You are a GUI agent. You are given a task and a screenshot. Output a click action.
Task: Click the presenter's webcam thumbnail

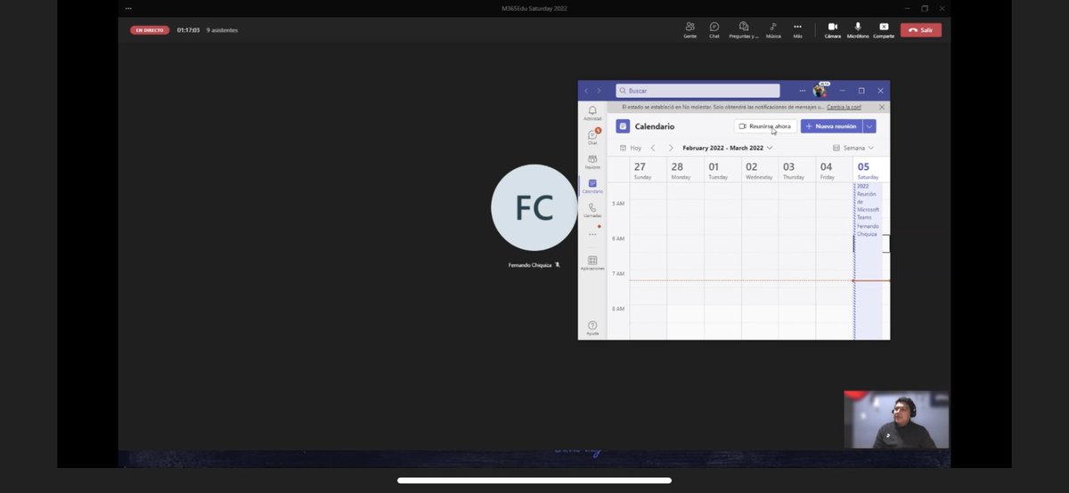tap(897, 419)
